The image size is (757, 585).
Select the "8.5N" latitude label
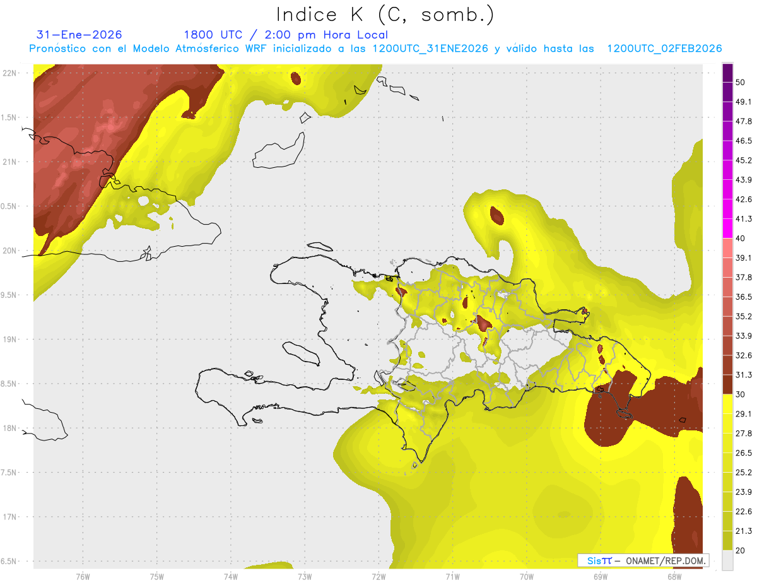point(9,384)
